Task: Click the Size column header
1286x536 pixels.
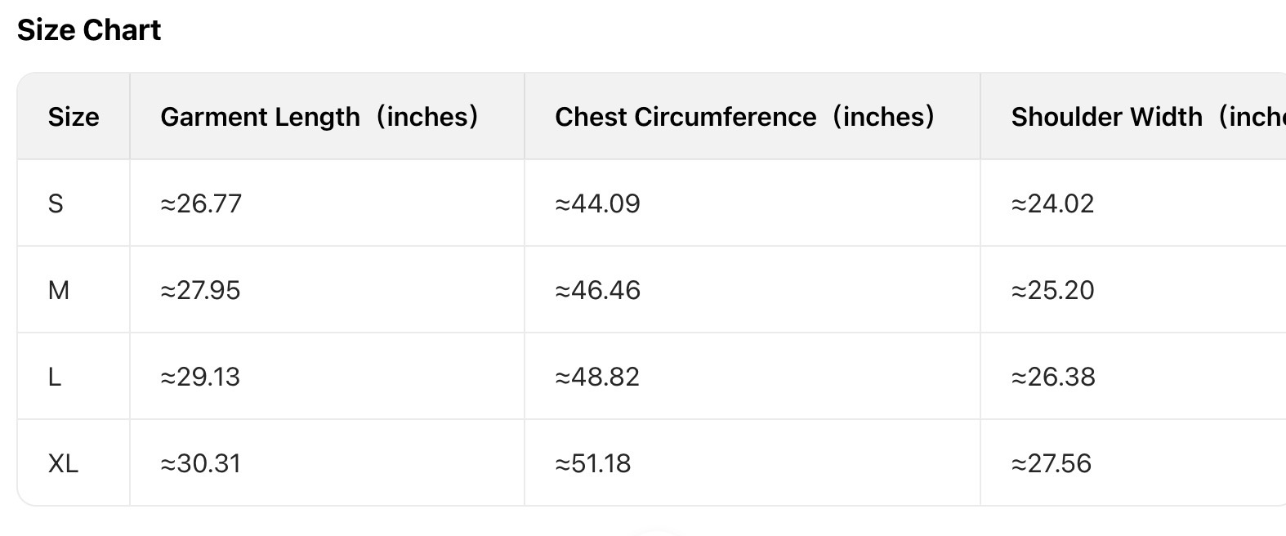Action: click(74, 117)
